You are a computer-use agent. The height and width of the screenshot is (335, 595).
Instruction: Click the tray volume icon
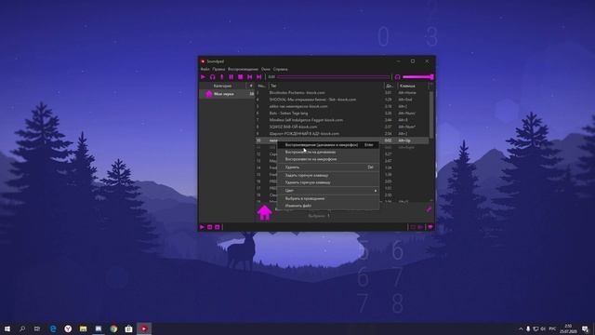tap(543, 328)
